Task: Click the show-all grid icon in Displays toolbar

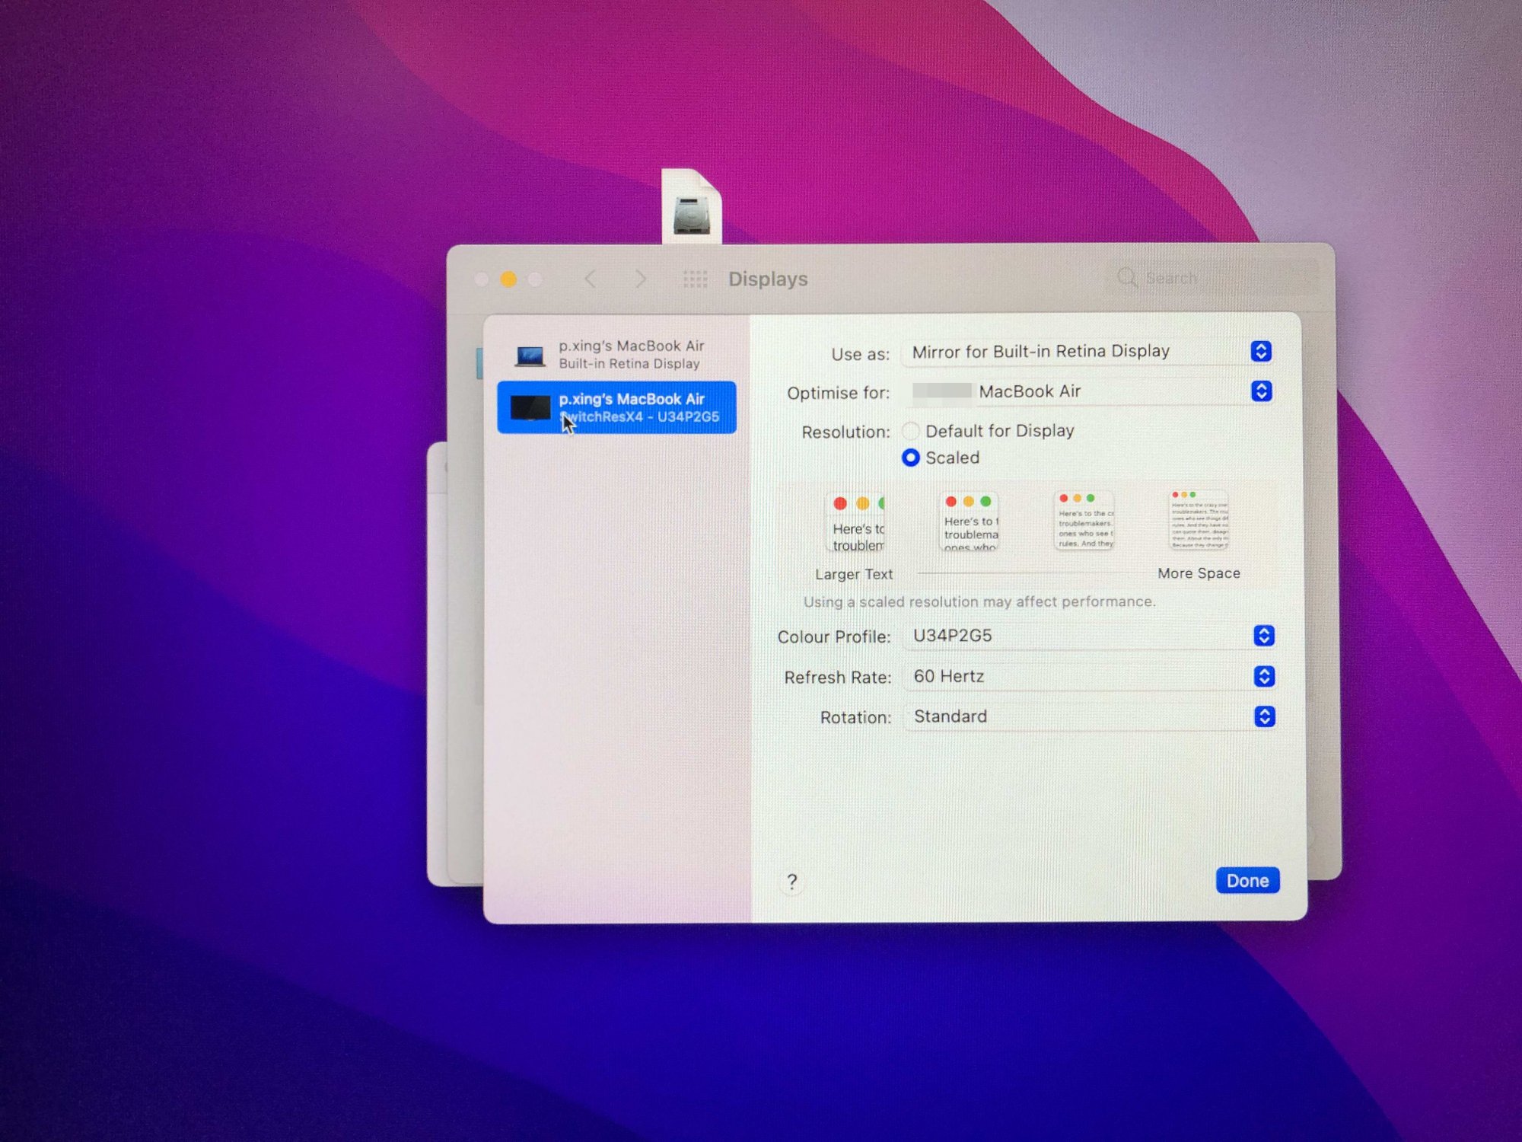Action: coord(695,279)
